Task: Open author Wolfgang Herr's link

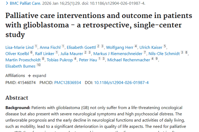Action: (x=119, y=48)
